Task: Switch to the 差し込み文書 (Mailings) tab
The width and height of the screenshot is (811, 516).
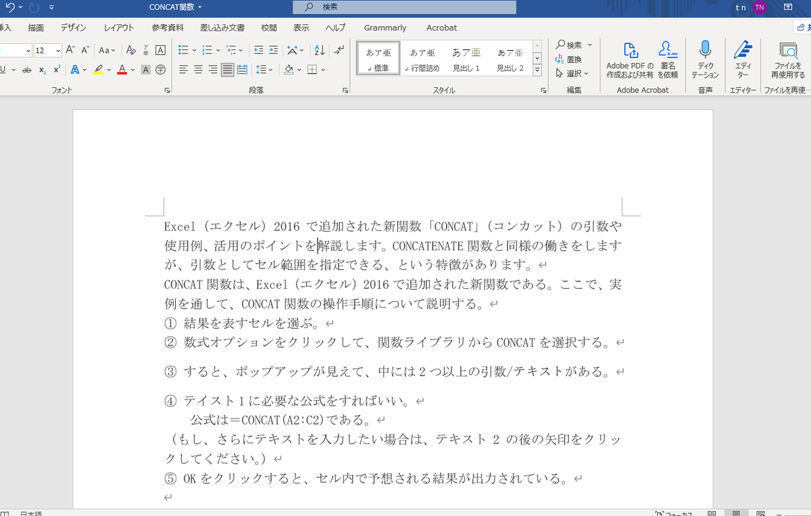Action: 222,28
